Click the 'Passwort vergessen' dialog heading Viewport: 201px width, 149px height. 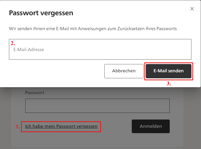click(41, 13)
